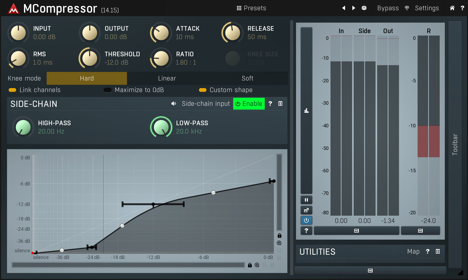Open the analyzer via the bar-chart icon
468x280 pixels.
click(x=306, y=110)
